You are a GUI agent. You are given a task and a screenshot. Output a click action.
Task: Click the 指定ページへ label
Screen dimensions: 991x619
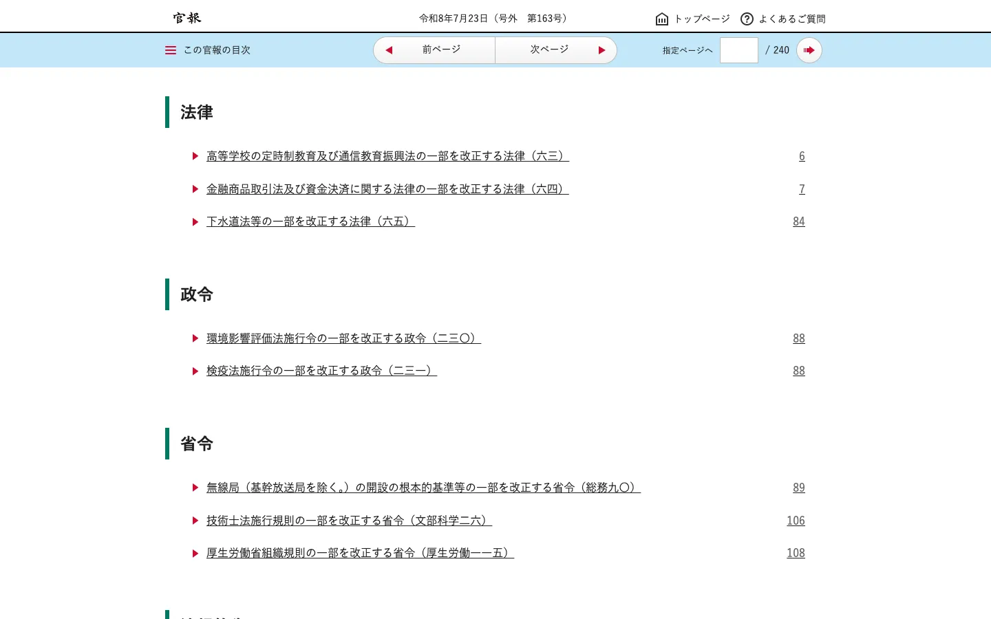(x=688, y=50)
